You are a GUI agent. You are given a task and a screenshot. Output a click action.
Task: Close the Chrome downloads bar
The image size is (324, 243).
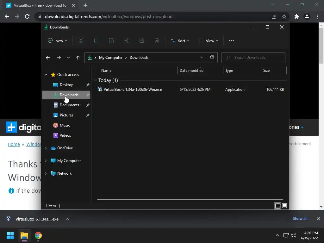(x=318, y=219)
